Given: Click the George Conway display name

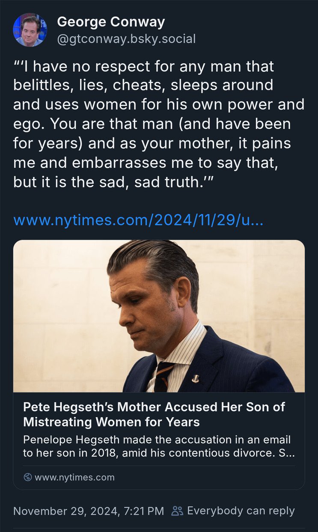Looking at the screenshot, I should (111, 22).
